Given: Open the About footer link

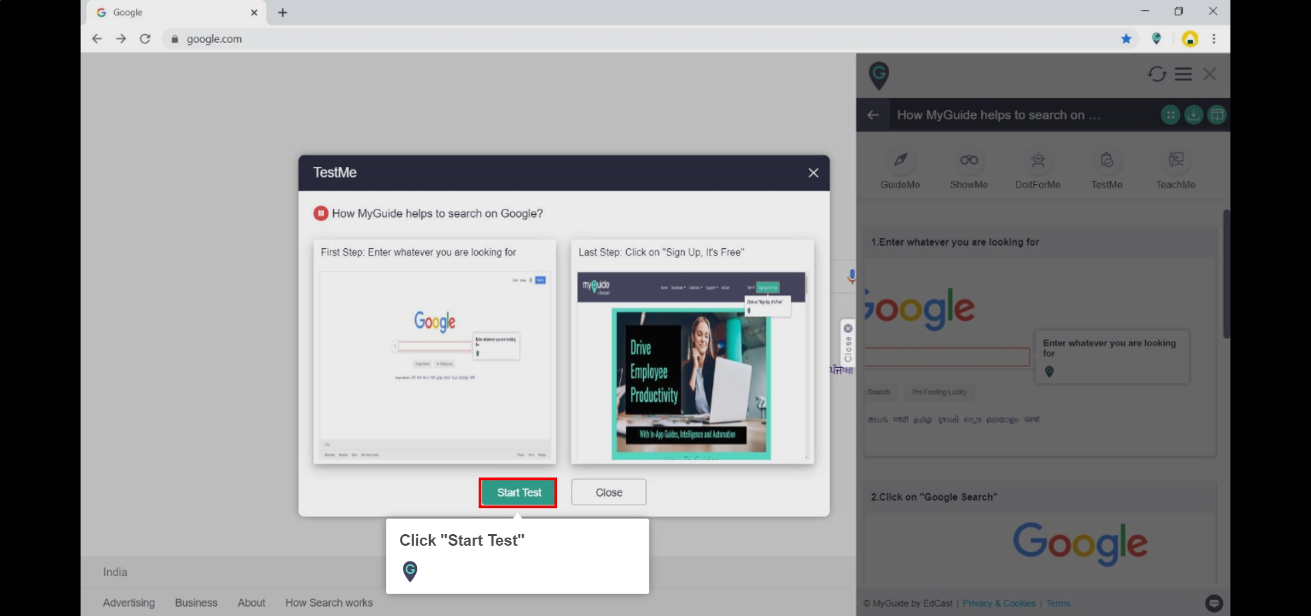Looking at the screenshot, I should click(251, 603).
